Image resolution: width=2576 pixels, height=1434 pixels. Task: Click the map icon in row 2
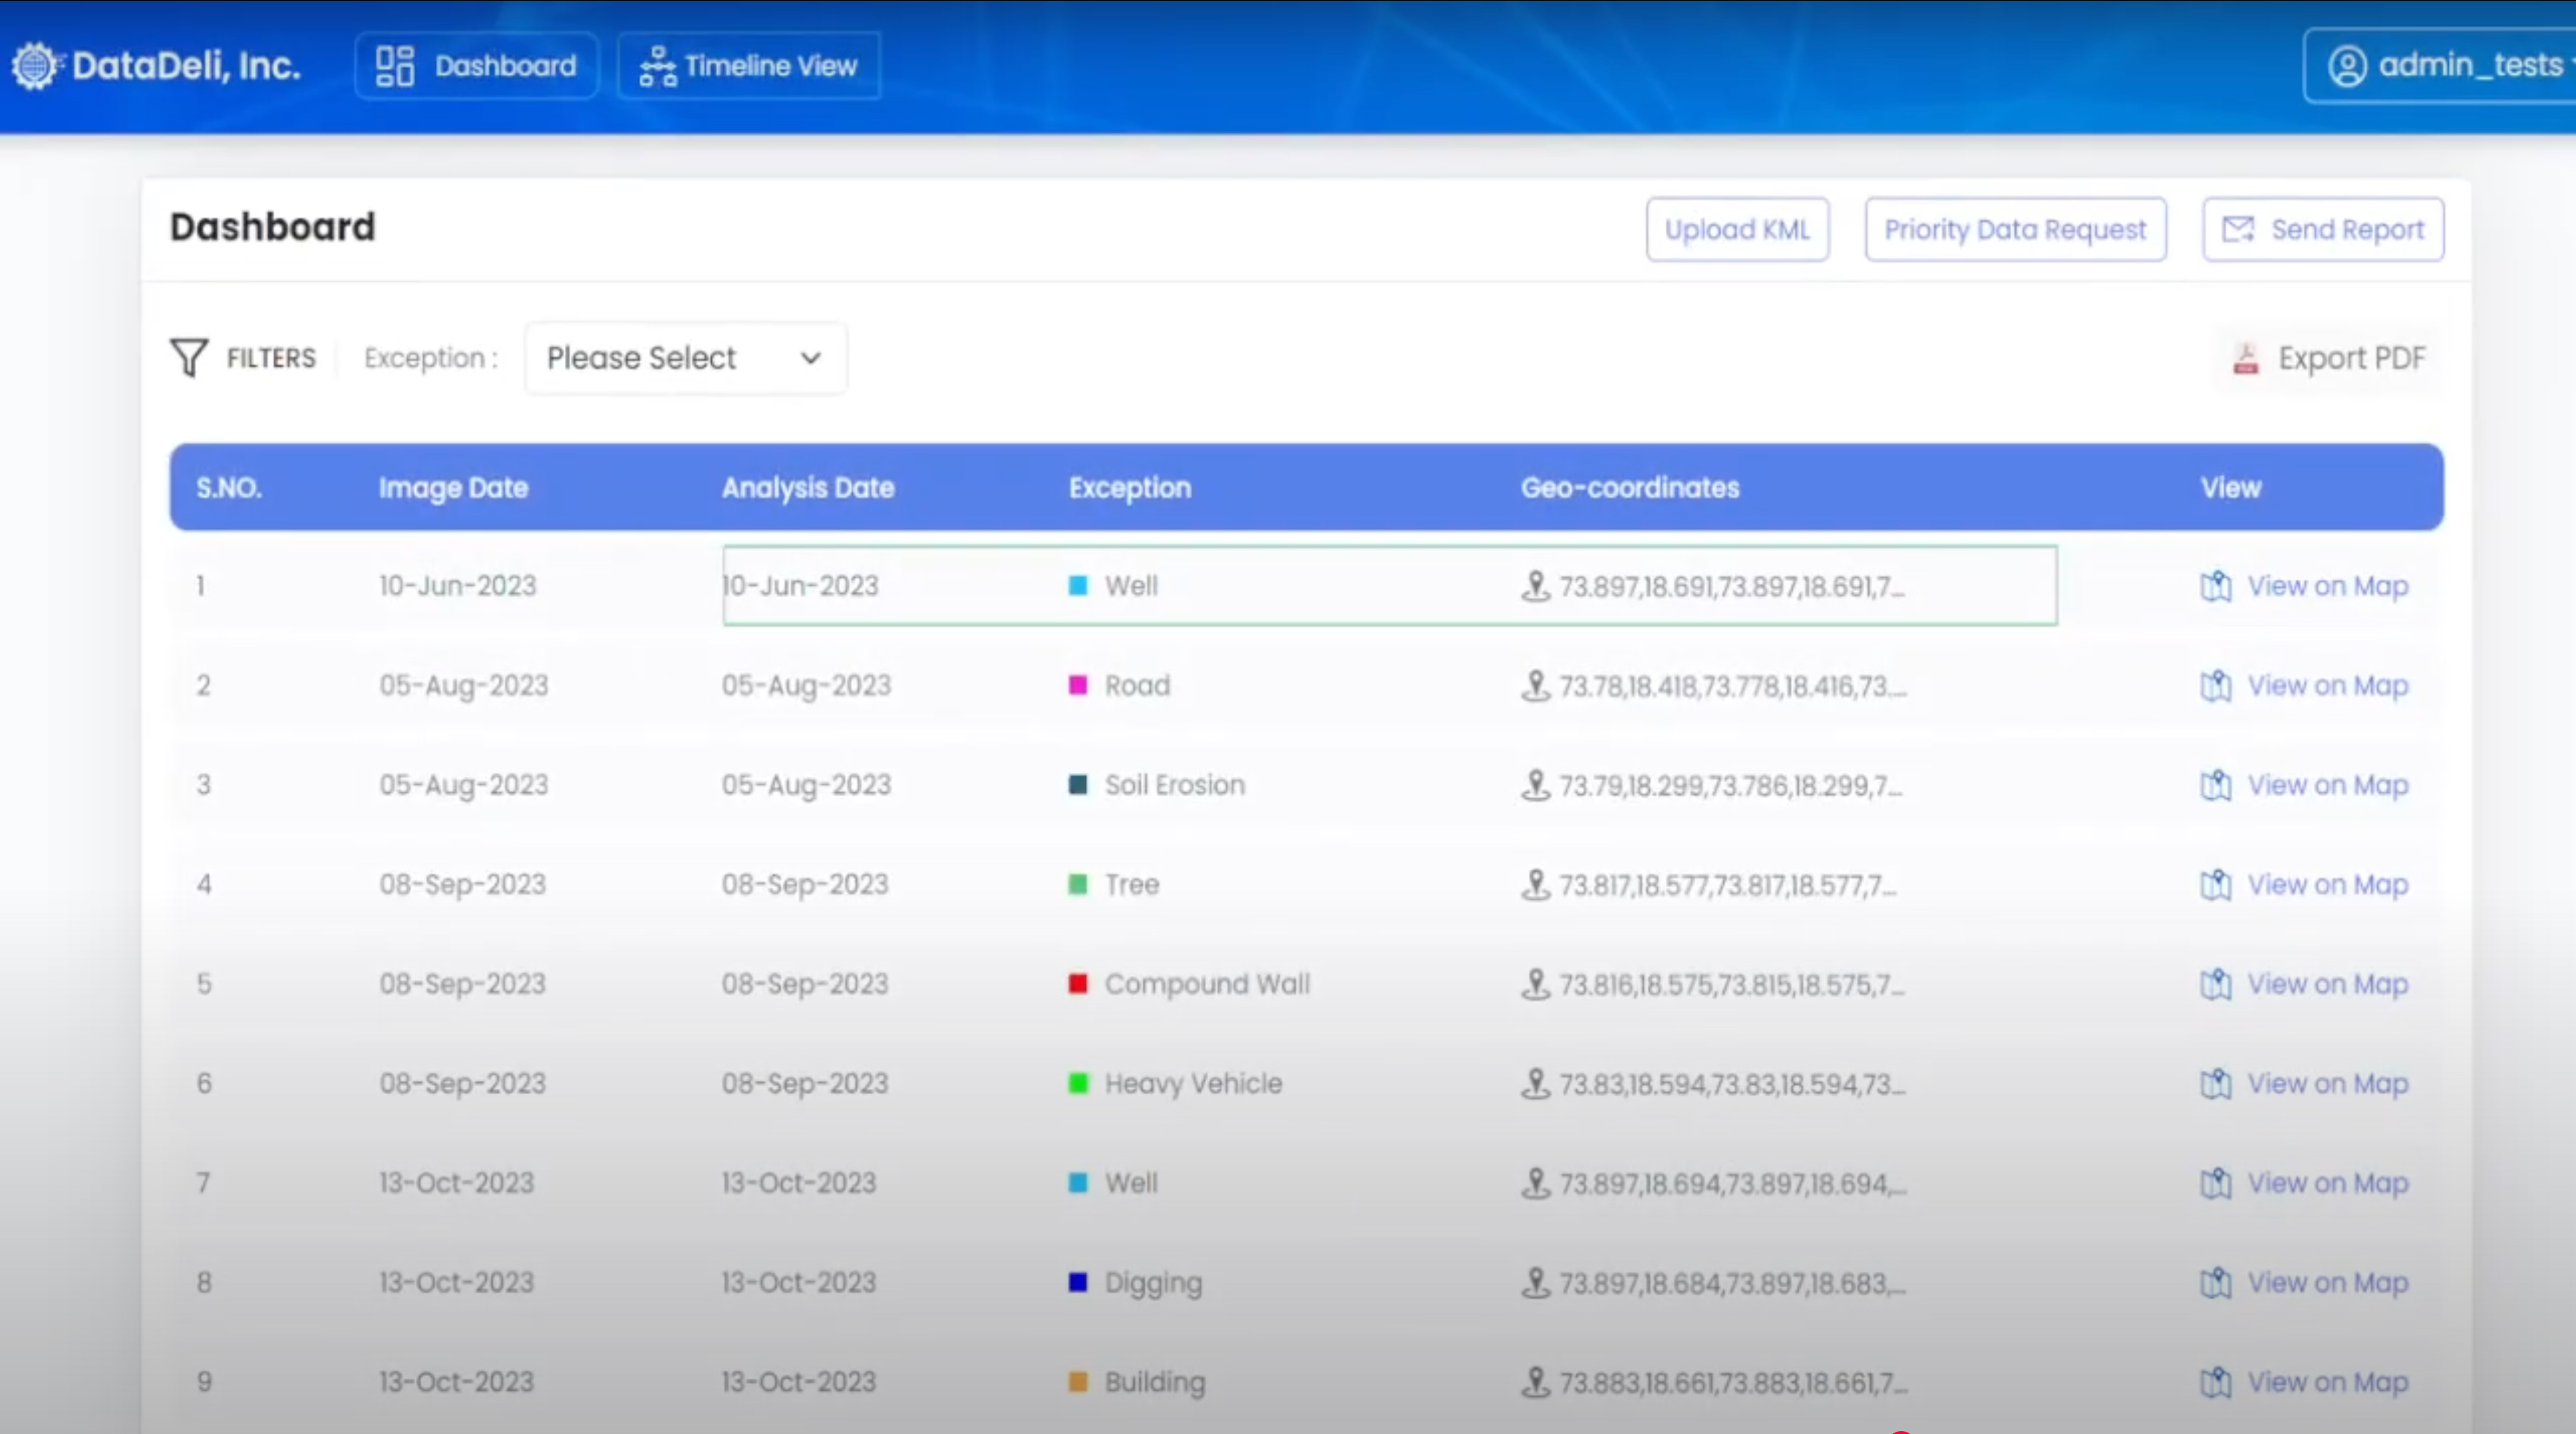[2216, 686]
